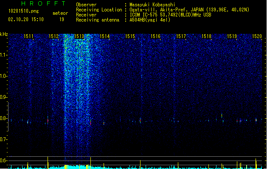Click the 1518 time marker
This screenshot has height=169, width=267.
coord(206,36)
